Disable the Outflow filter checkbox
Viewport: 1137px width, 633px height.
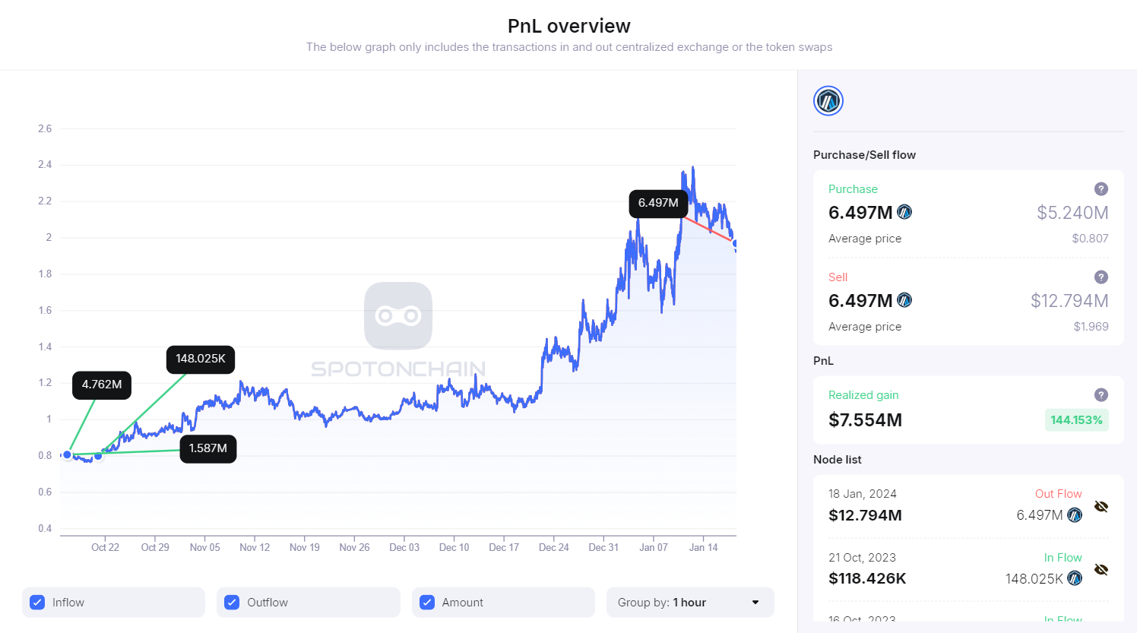click(x=232, y=602)
